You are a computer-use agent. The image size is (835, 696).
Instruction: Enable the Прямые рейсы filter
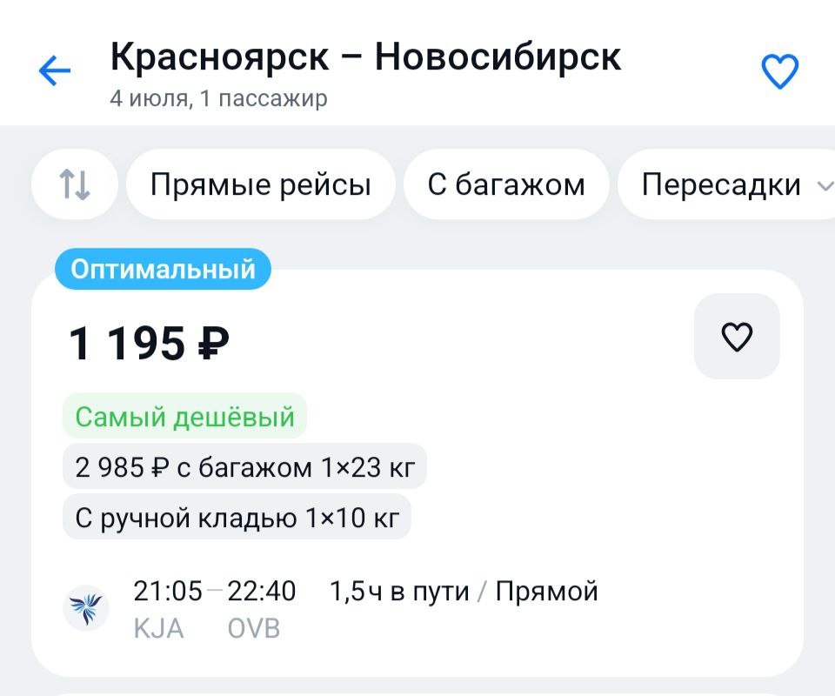click(x=261, y=184)
